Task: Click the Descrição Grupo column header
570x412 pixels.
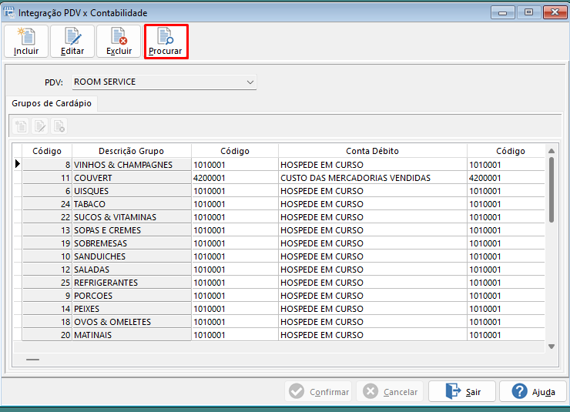Action: 131,151
